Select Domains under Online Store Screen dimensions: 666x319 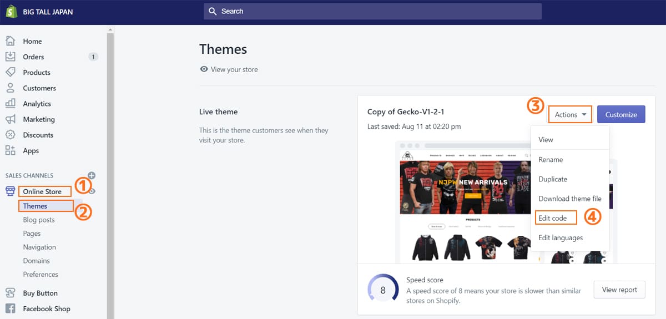[x=37, y=261]
